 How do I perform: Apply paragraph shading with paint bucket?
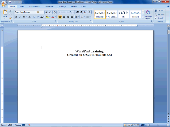tap(82, 17)
